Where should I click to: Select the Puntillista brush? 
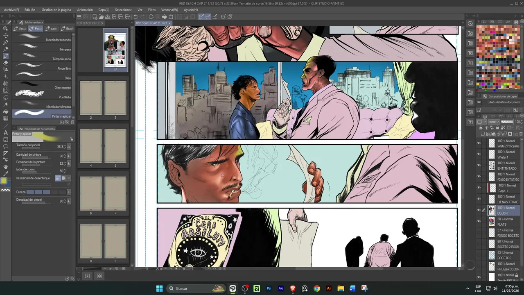pyautogui.click(x=42, y=94)
